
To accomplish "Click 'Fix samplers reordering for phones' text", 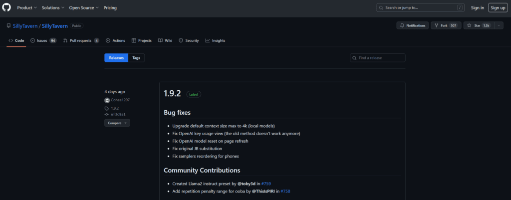I will (x=206, y=156).
